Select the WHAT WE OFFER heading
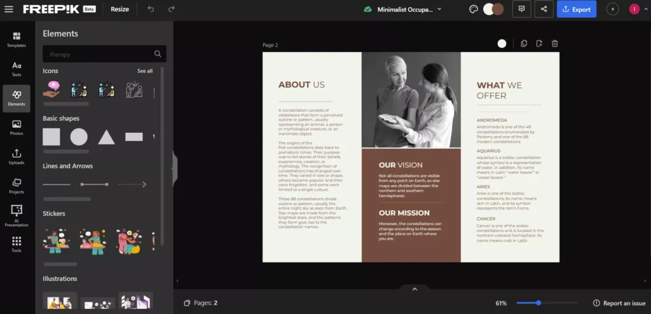Image resolution: width=651 pixels, height=314 pixels. 499,90
